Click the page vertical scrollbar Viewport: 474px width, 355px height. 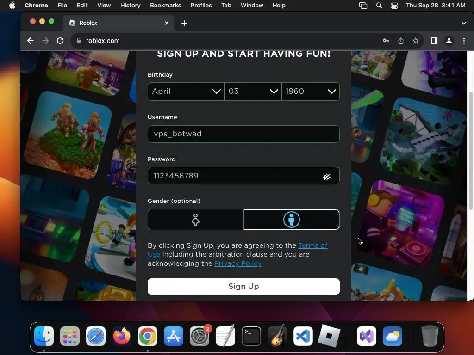tap(470, 151)
